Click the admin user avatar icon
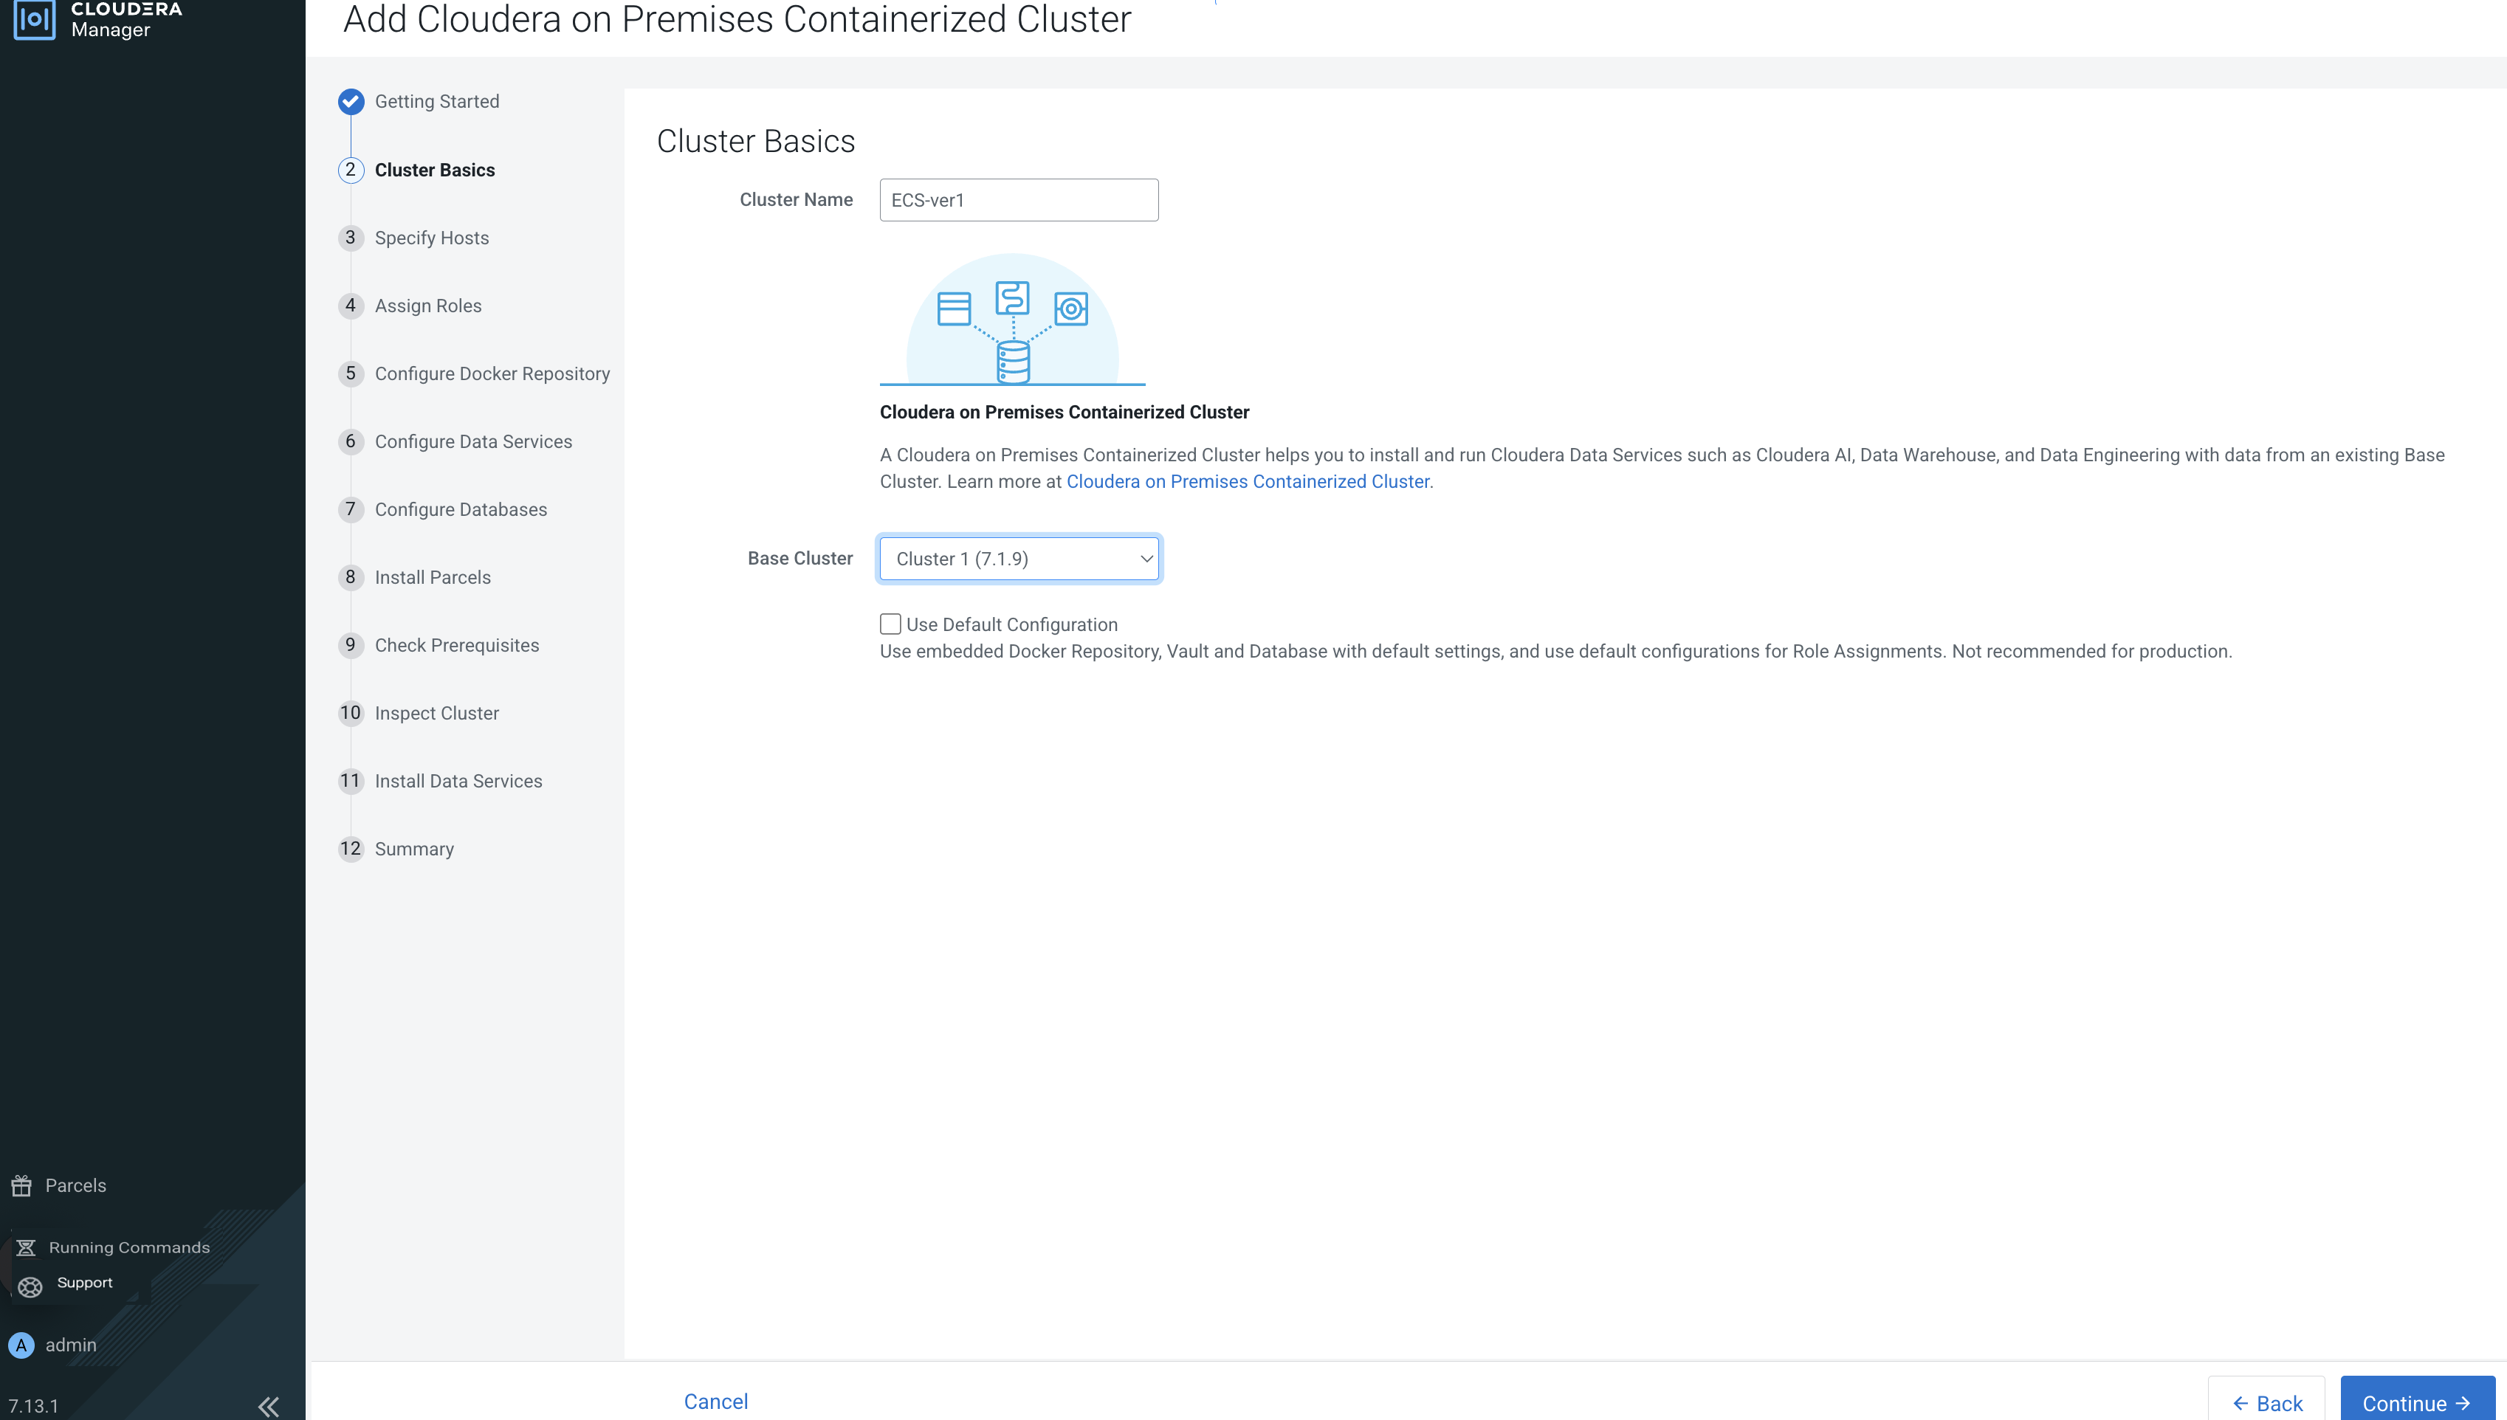Screen dimensions: 2507x1420 [21, 1345]
